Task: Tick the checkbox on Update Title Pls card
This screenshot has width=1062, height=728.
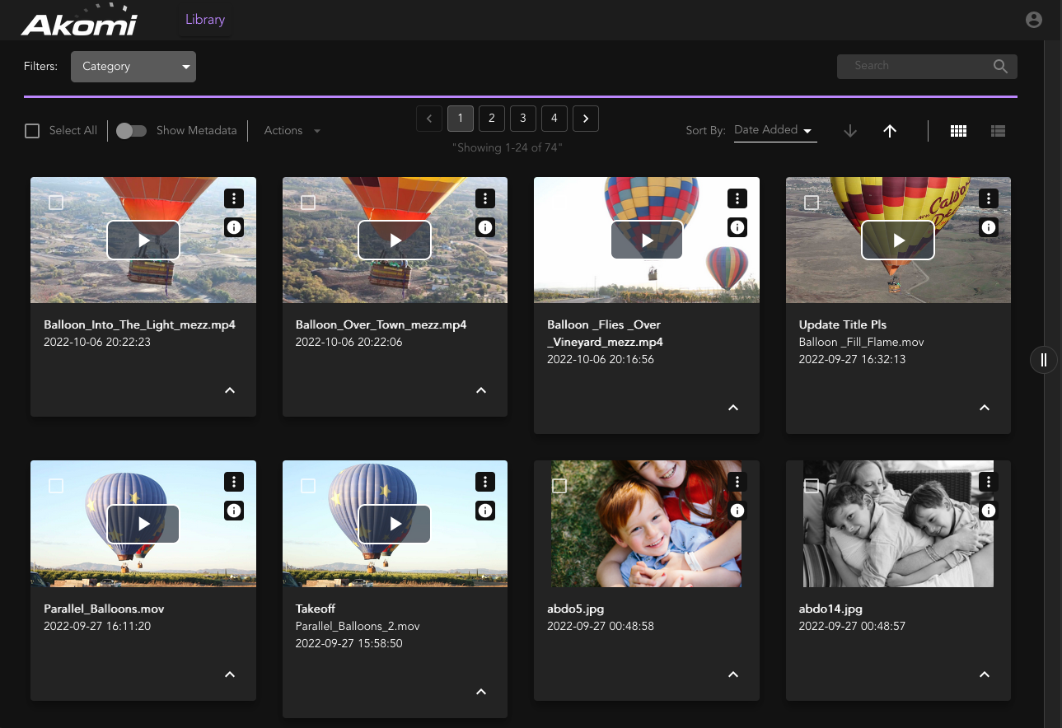Action: click(812, 203)
